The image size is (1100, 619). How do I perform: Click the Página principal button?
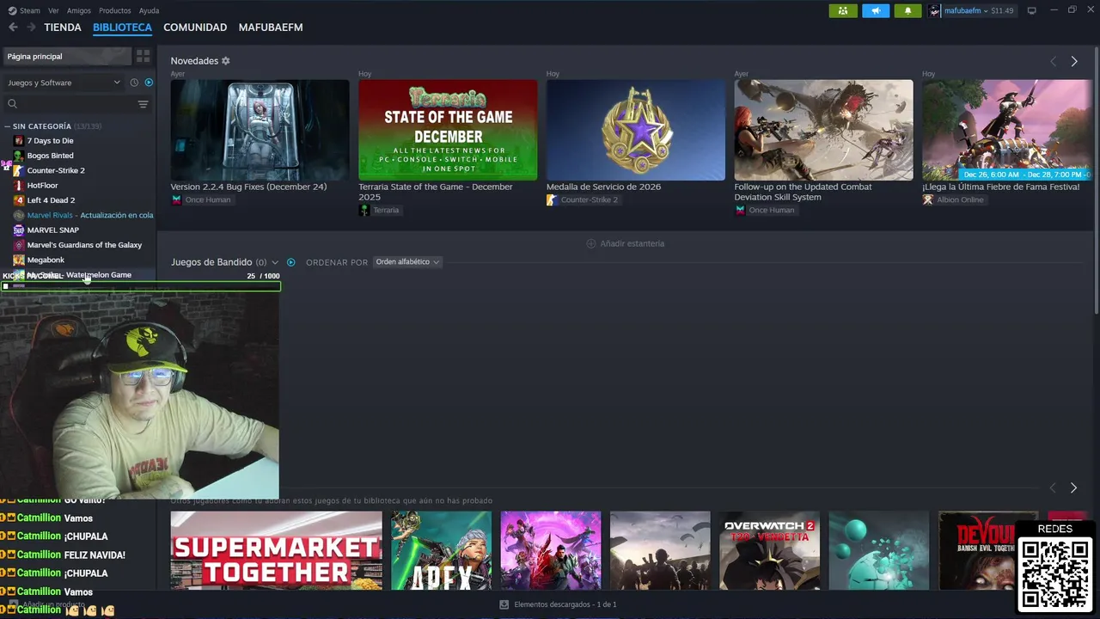66,56
